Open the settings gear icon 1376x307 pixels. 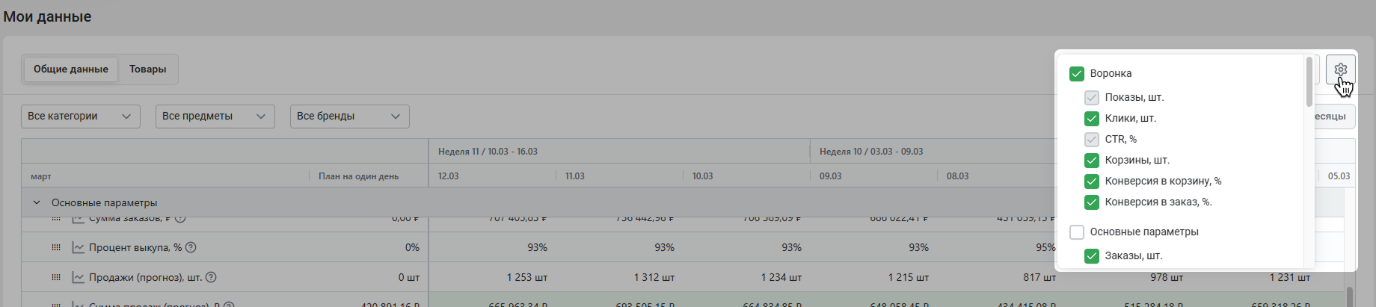1340,69
